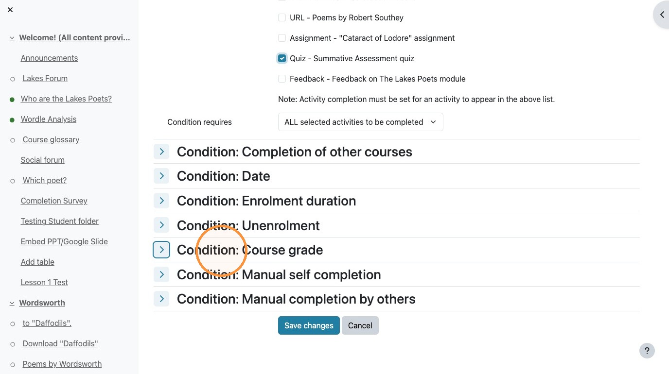669x374 pixels.
Task: Expand Condition: Date section
Action: click(x=161, y=176)
